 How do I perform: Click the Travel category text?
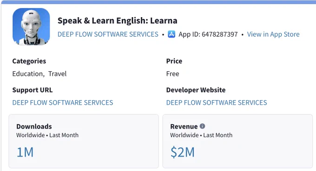[x=58, y=74]
